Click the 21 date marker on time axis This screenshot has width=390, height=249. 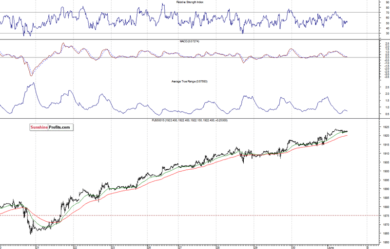(38, 247)
